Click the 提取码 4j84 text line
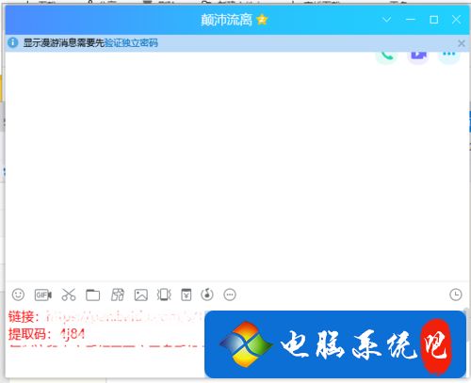471x383 pixels. pos(46,334)
